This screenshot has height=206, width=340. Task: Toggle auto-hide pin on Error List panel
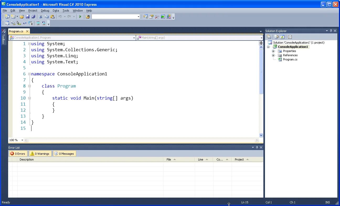[x=257, y=147]
